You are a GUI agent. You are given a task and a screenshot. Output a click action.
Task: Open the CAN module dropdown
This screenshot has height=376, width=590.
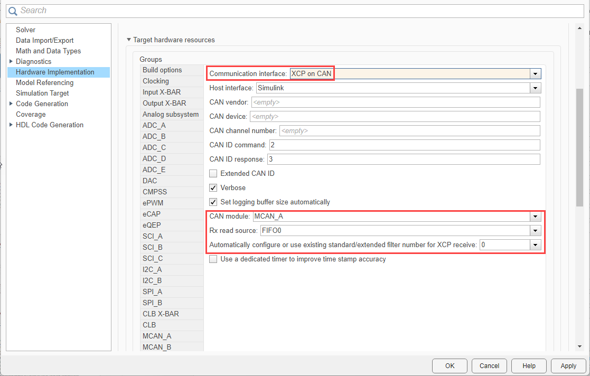pyautogui.click(x=535, y=217)
